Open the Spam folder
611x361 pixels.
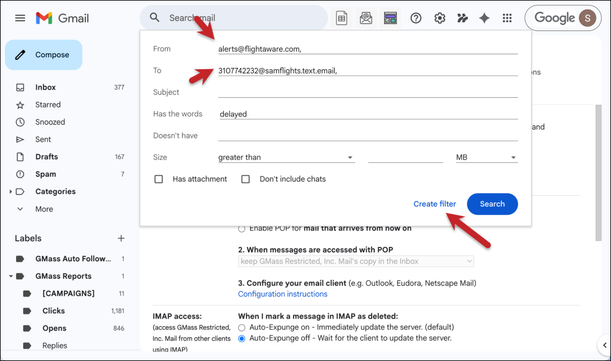(45, 174)
